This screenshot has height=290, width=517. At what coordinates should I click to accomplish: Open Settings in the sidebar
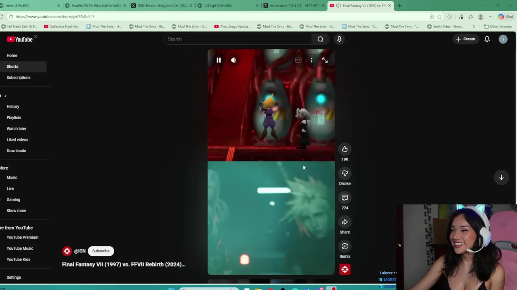(x=14, y=278)
